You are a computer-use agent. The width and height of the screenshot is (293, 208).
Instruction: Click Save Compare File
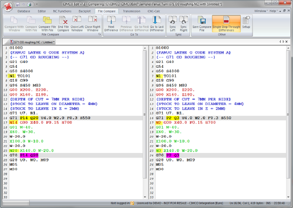coord(202,24)
